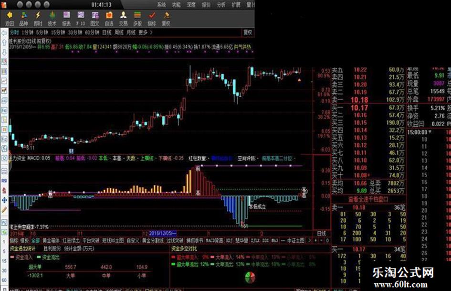Click the line chart sidebar icon

[x=4, y=81]
